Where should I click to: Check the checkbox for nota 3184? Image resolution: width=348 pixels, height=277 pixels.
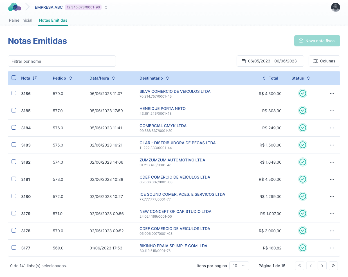pyautogui.click(x=14, y=127)
